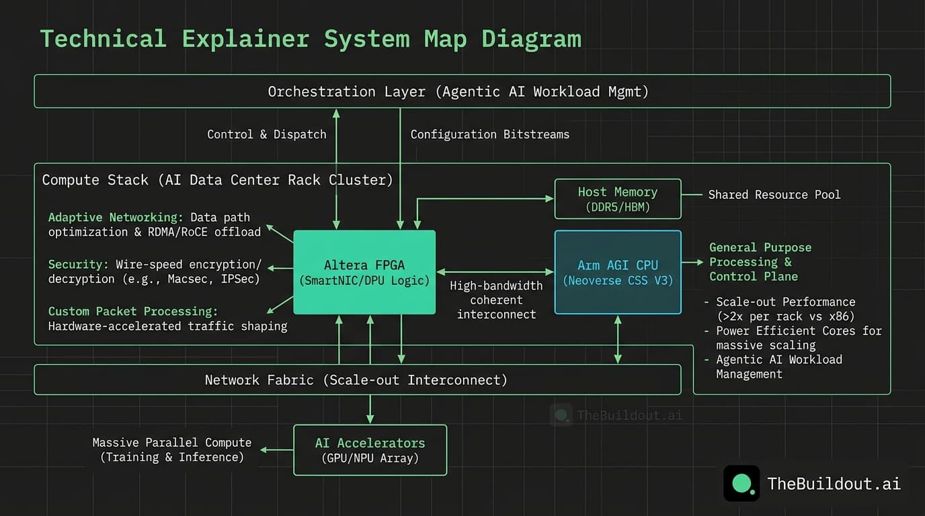Select the Arm AGI CPU block

click(x=617, y=272)
